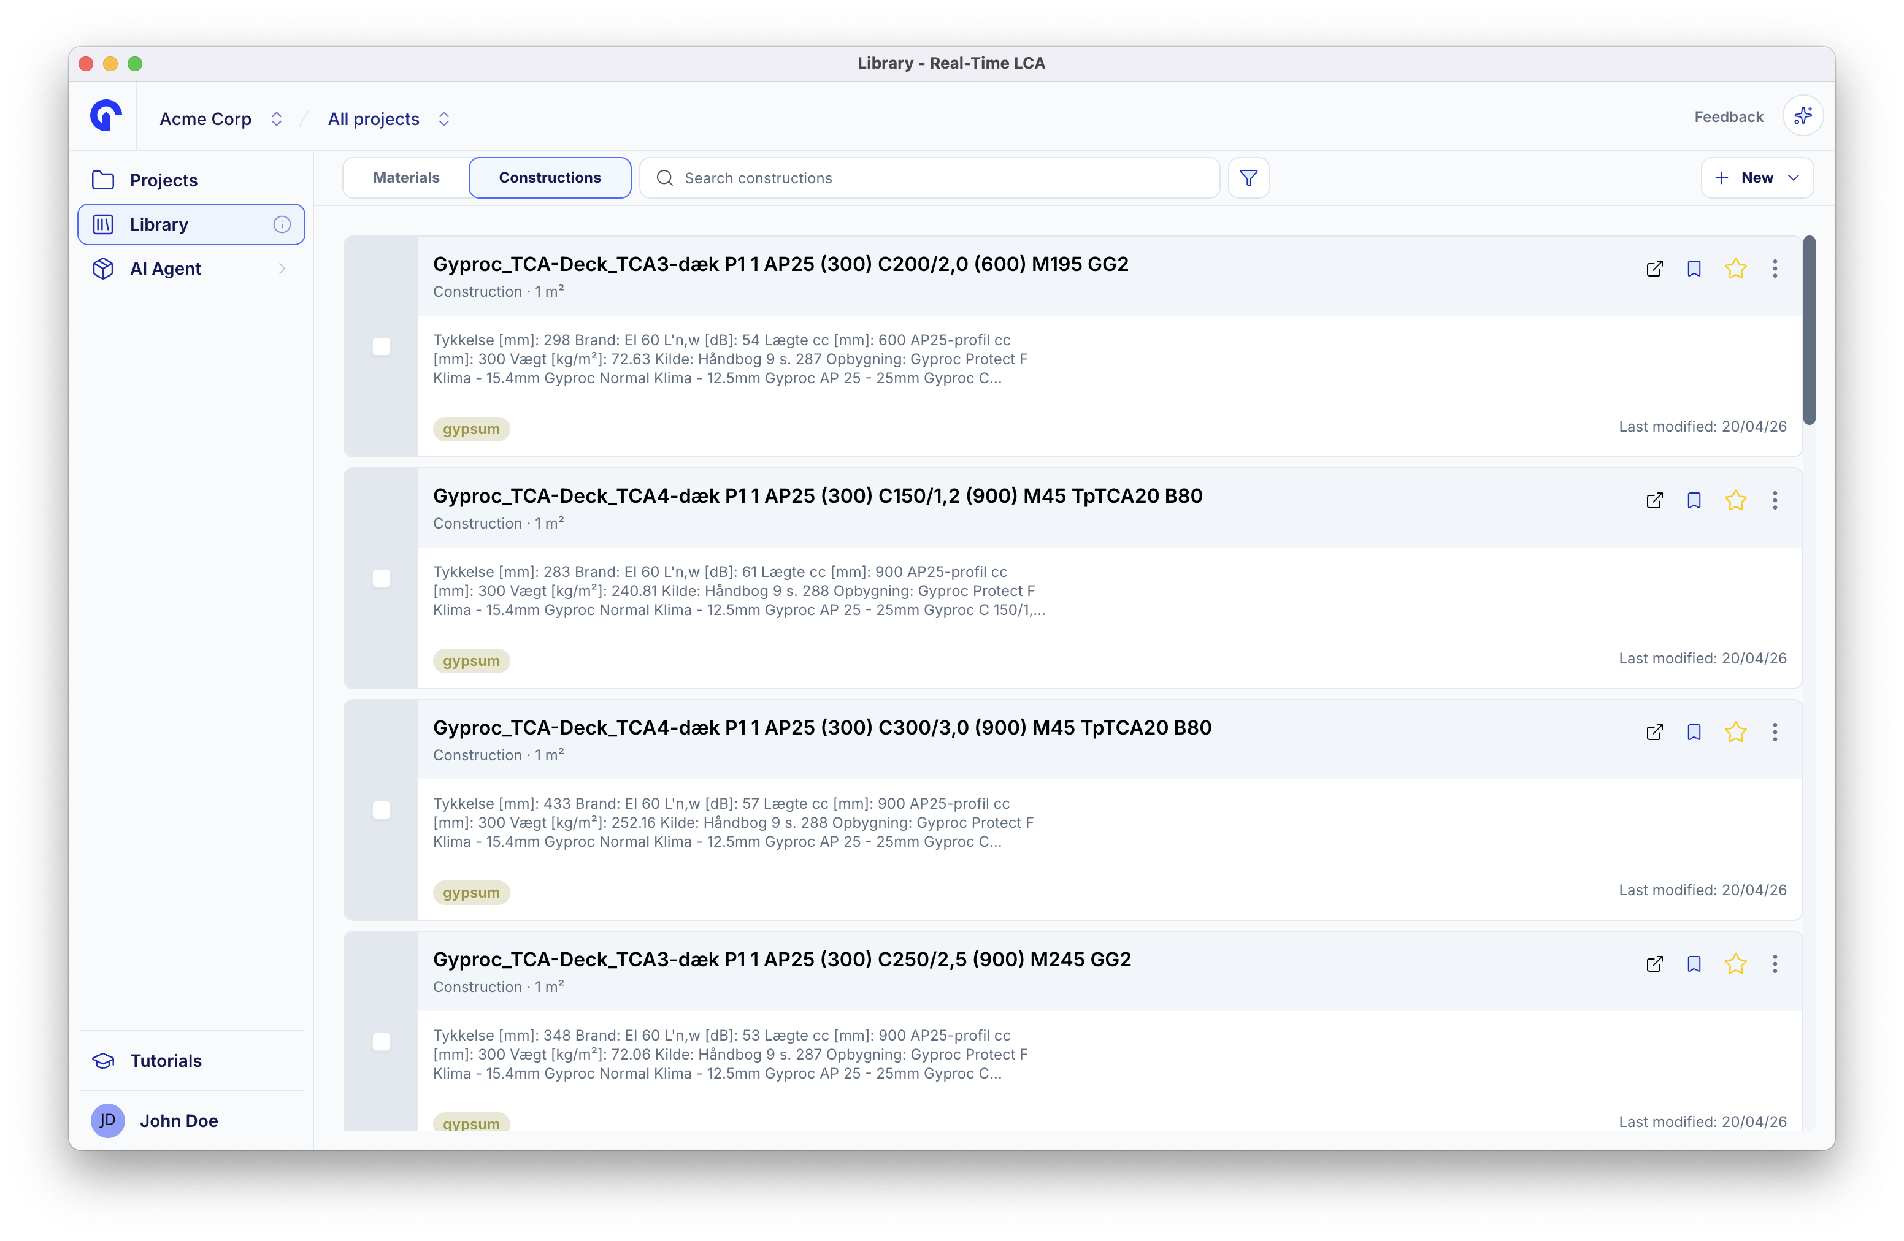Select checkbox for TCA3-dæk C200/2,0 M195
Screen dimensions: 1904x1241
tap(382, 346)
